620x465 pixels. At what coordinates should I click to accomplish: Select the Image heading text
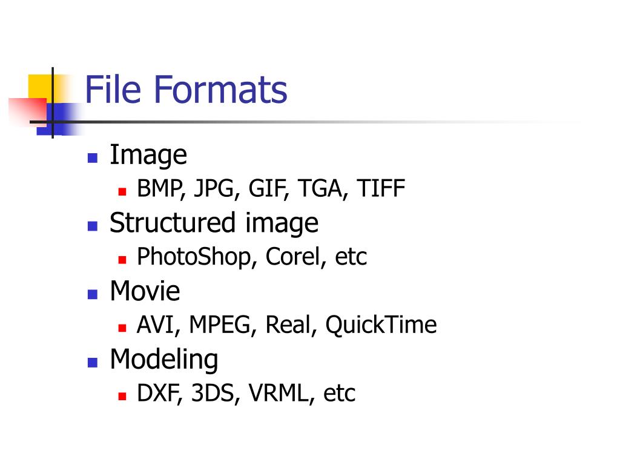point(148,156)
